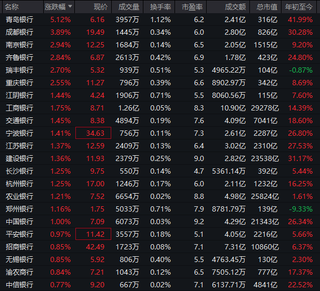This screenshot has width=320, height=291.
Task: Click 瑞丰银行 turnover amount 4965.22万
Action: [x=229, y=70]
